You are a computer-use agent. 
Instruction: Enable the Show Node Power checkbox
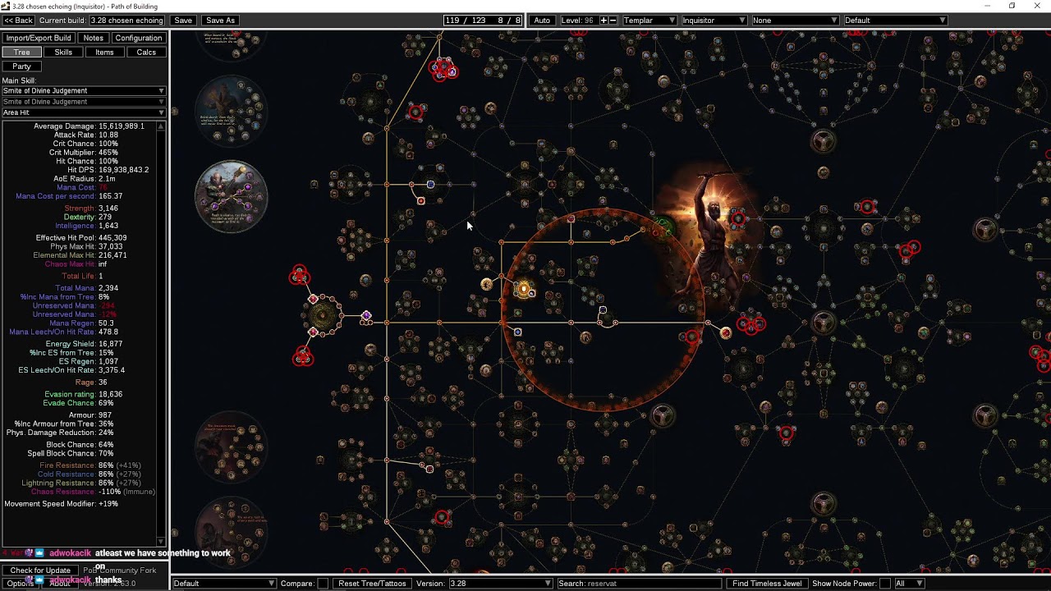point(884,583)
